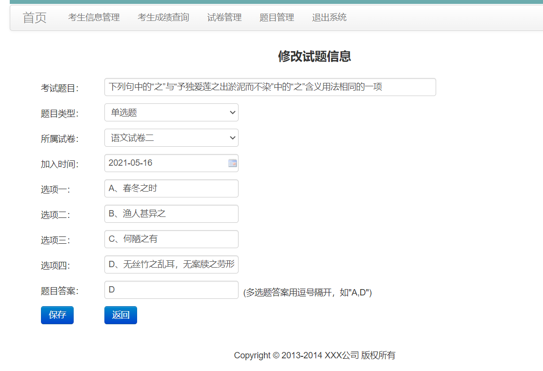Open the 题目管理 section

[x=277, y=17]
